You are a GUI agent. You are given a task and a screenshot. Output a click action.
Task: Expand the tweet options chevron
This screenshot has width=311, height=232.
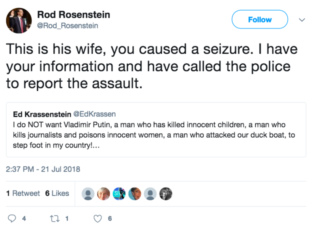[302, 19]
